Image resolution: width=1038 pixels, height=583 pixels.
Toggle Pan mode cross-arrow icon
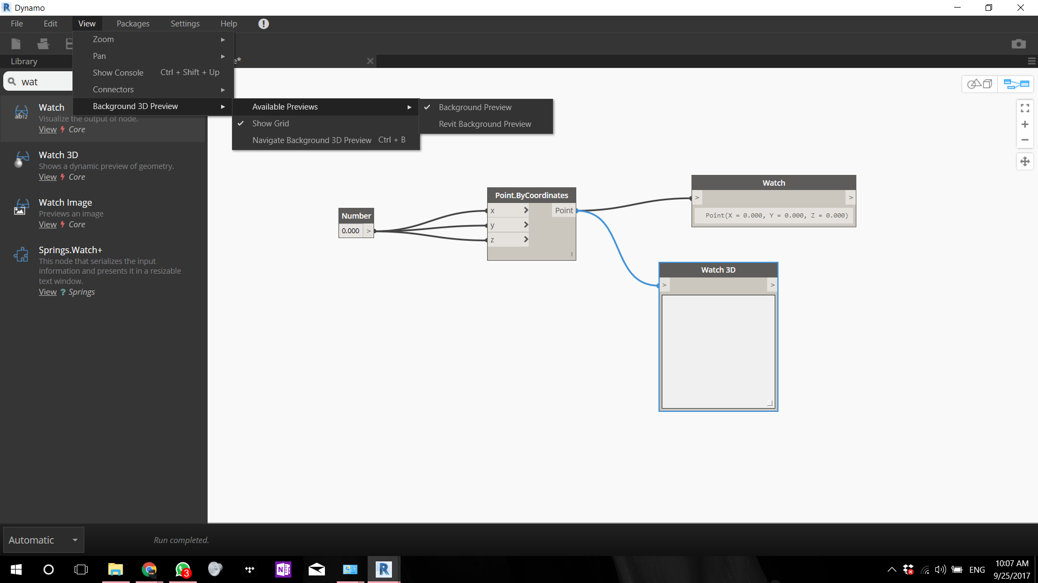[x=1024, y=161]
